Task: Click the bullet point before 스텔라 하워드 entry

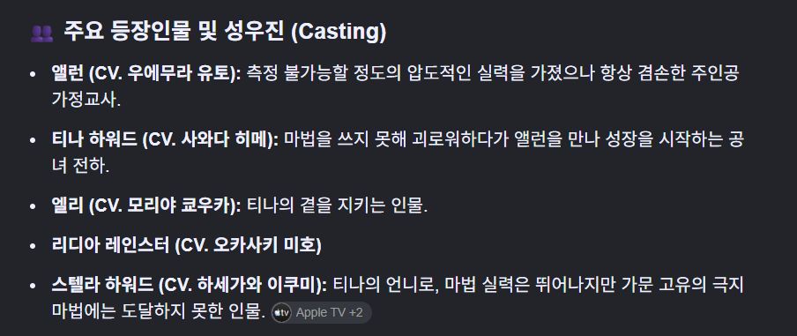Action: point(33,287)
